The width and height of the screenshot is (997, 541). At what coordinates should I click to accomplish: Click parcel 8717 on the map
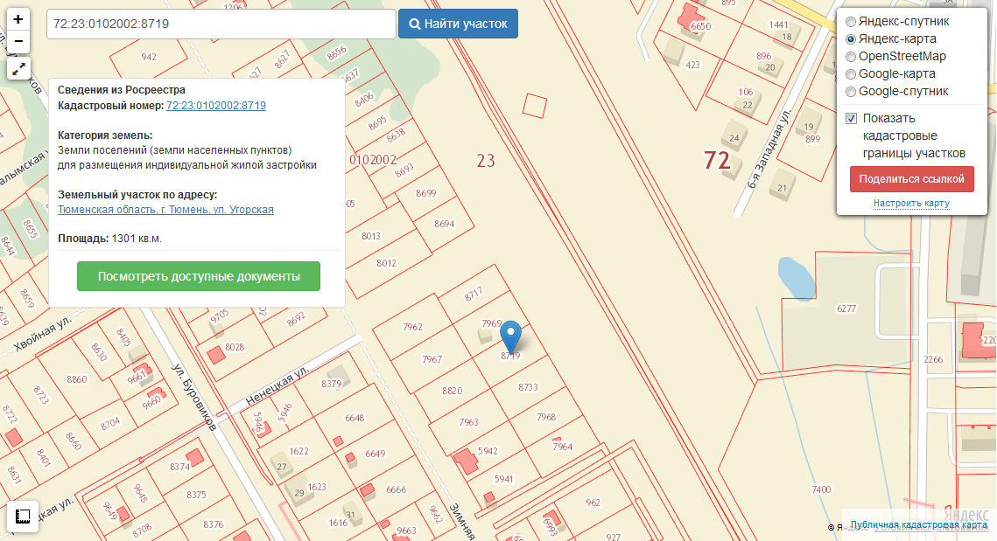tap(473, 294)
